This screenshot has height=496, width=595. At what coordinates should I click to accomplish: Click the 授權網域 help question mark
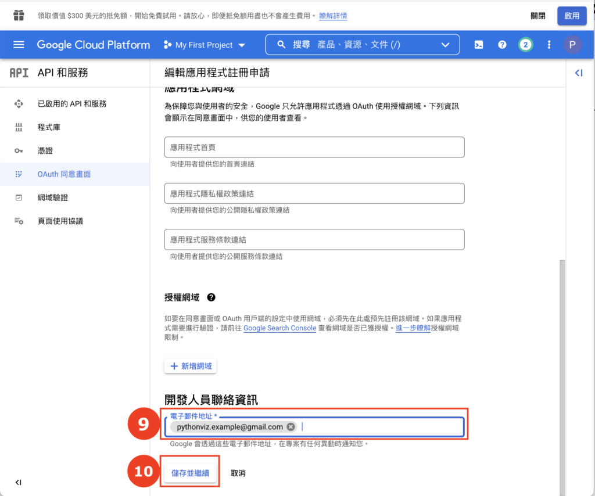pos(211,297)
